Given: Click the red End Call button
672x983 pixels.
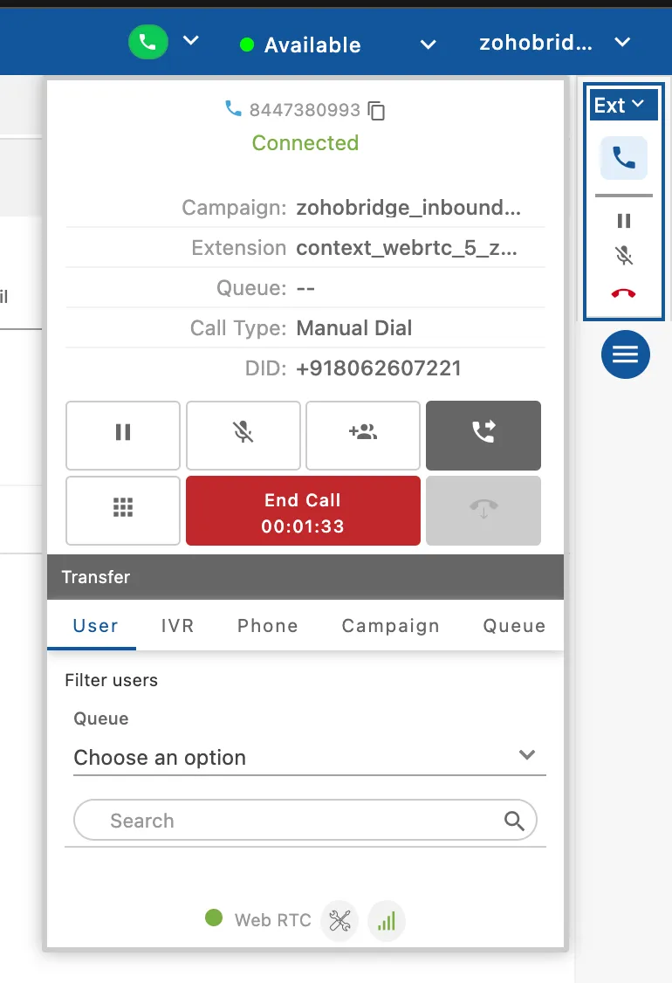Looking at the screenshot, I should tap(303, 511).
